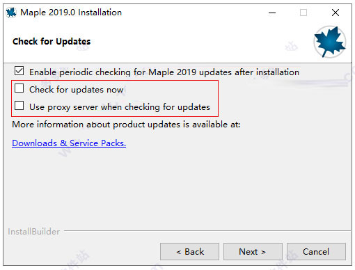The height and width of the screenshot is (270, 355).
Task: Minimize the Maple installation window
Action: tap(272, 13)
